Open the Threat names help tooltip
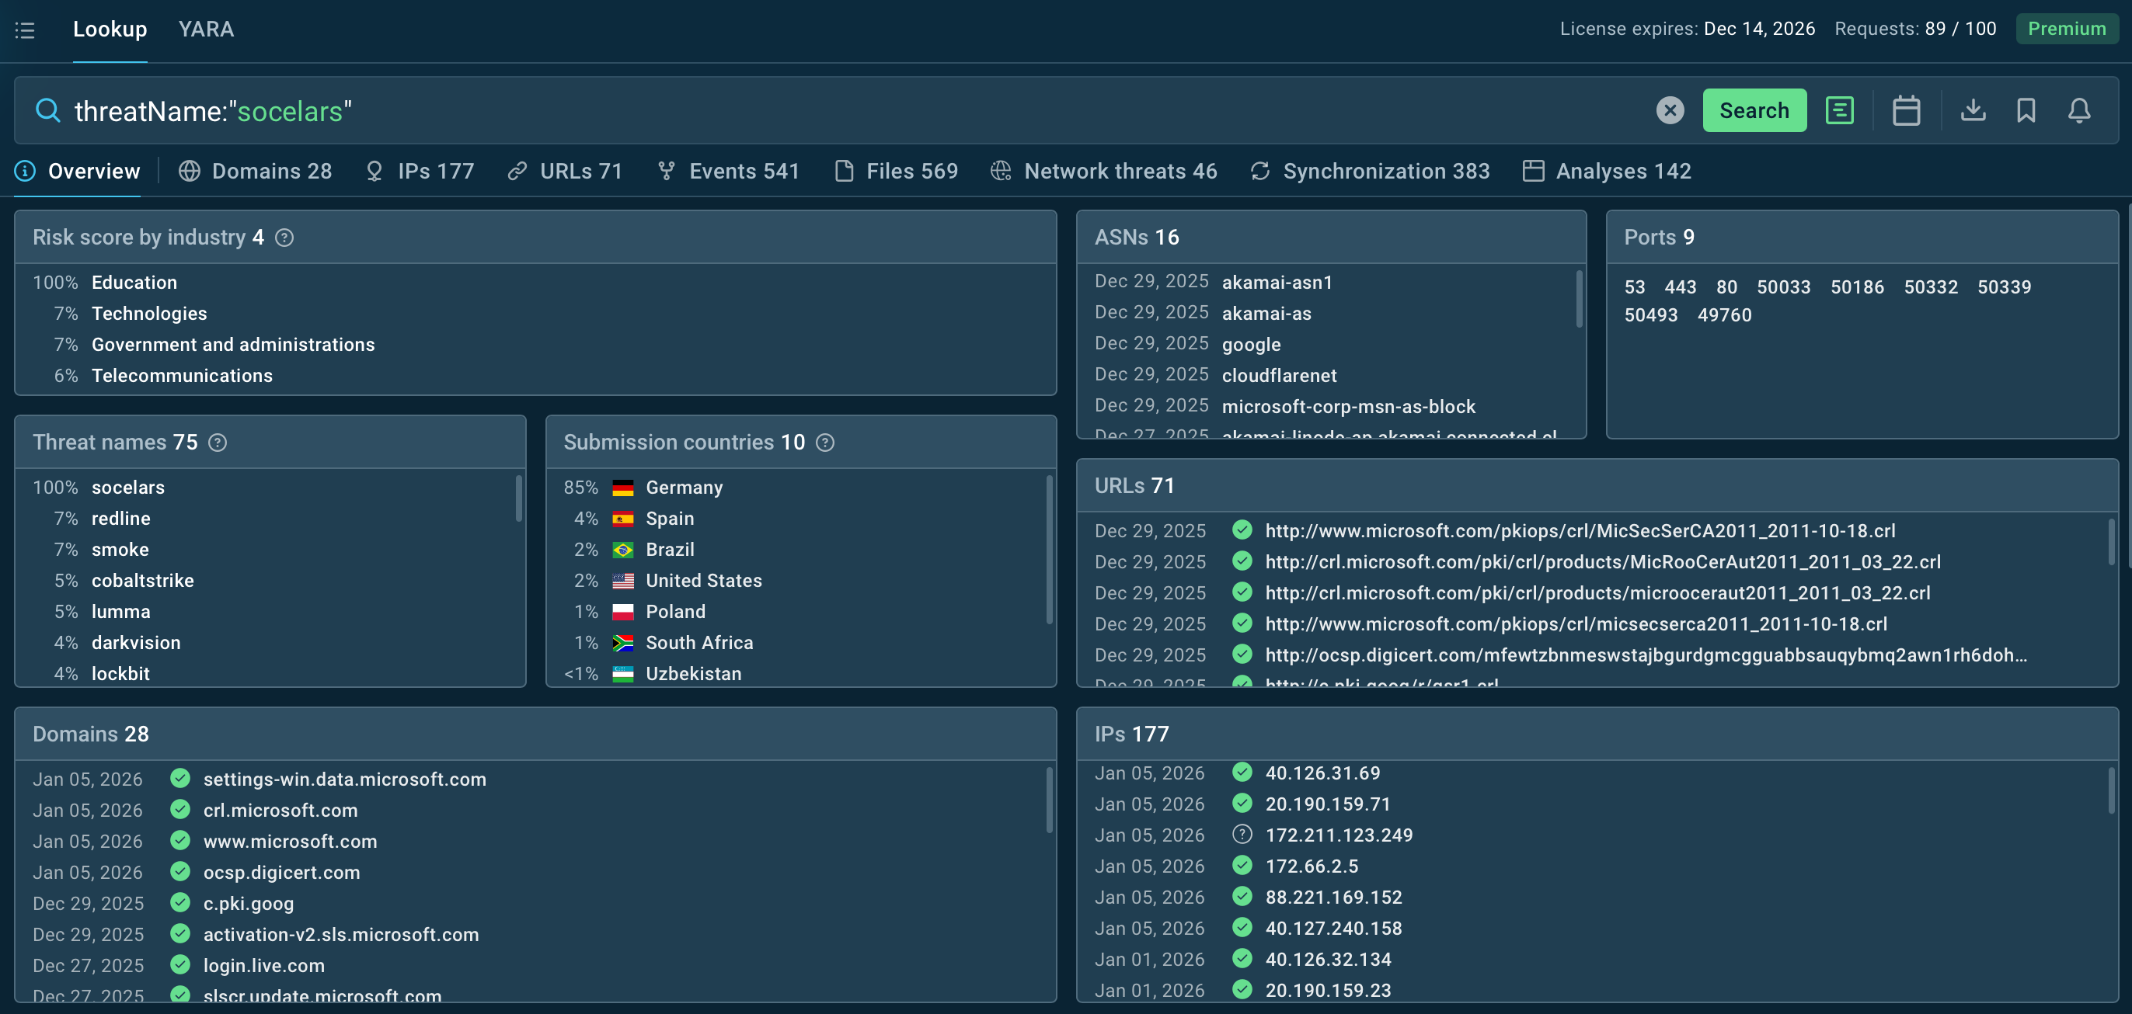 [218, 443]
